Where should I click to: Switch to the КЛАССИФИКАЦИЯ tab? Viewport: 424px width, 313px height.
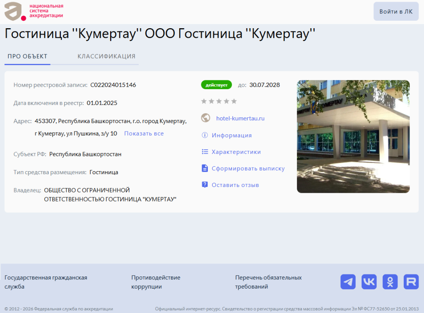point(106,56)
